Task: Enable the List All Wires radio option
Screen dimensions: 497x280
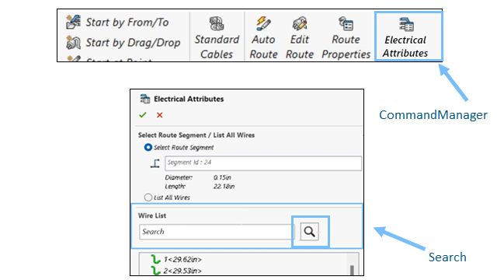Action: pos(148,198)
